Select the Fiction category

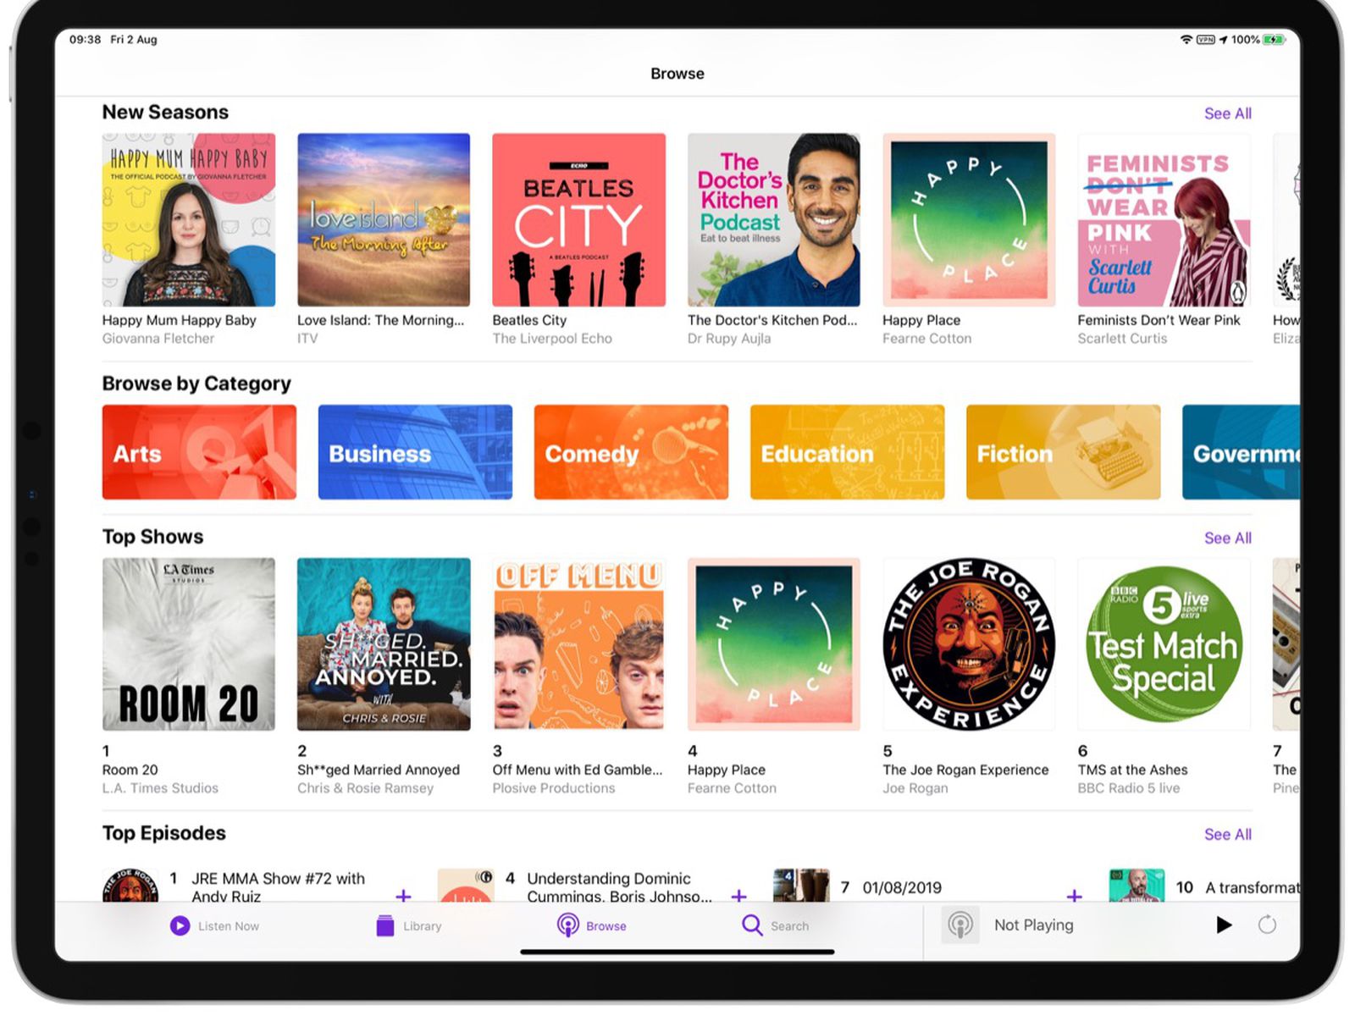pos(1062,451)
